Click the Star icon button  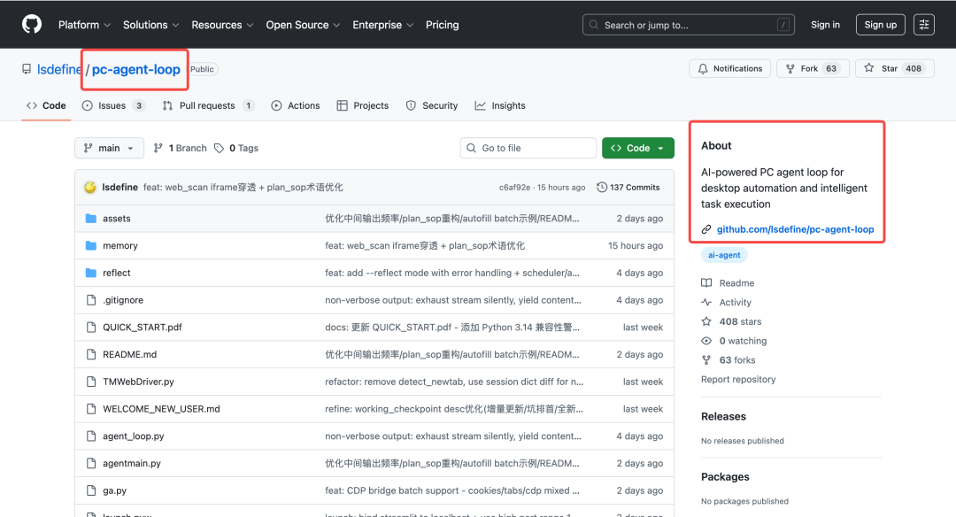(869, 69)
